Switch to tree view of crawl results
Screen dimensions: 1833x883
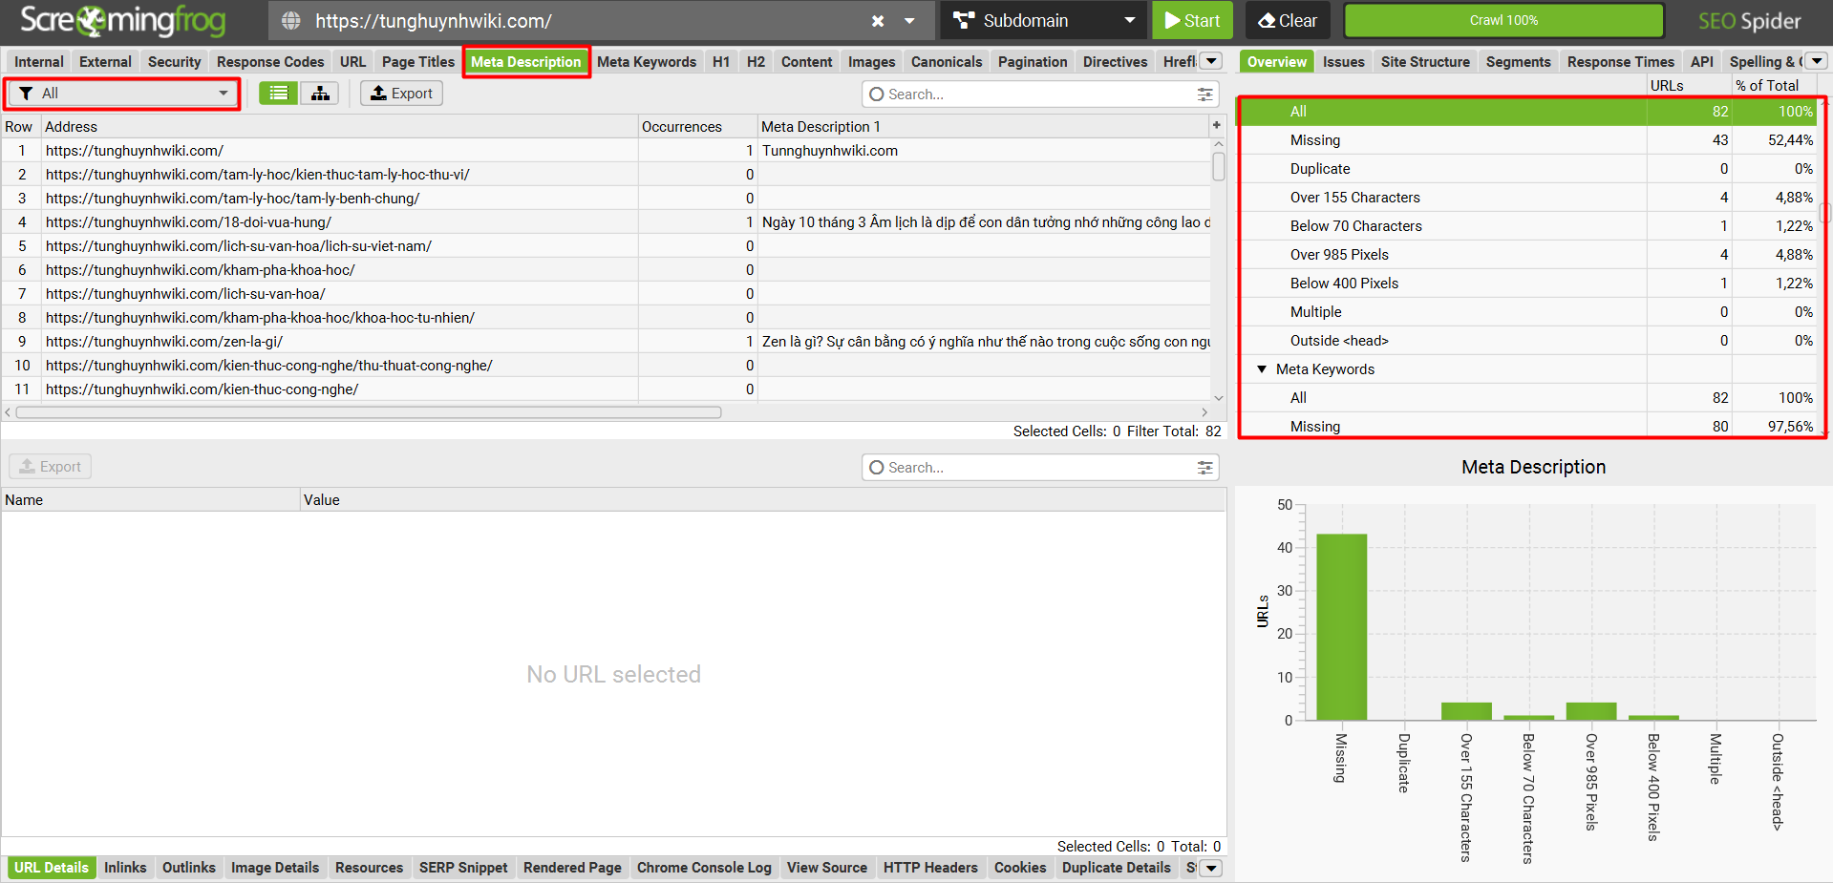point(319,93)
